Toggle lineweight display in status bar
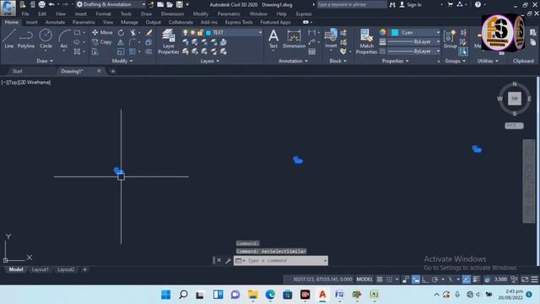540x304 pixels. 476,280
